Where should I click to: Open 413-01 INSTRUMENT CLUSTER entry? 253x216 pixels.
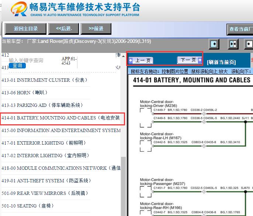click(x=45, y=80)
